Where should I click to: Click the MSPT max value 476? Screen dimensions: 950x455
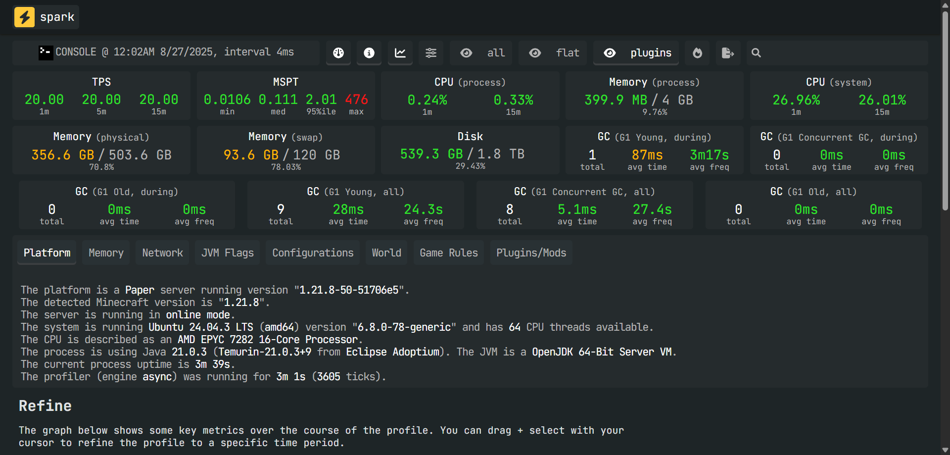tap(356, 100)
